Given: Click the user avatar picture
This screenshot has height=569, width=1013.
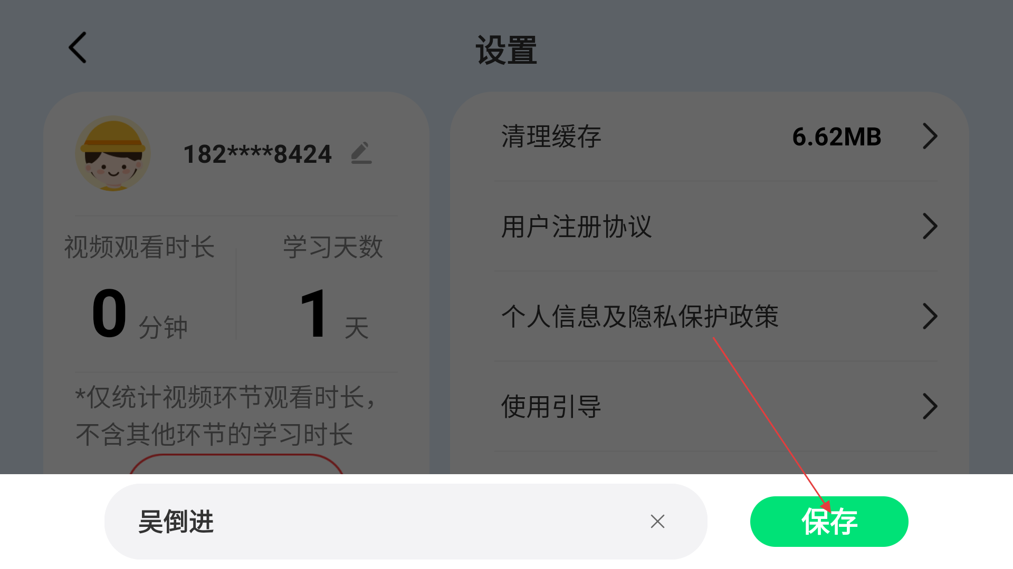Looking at the screenshot, I should click(x=113, y=153).
